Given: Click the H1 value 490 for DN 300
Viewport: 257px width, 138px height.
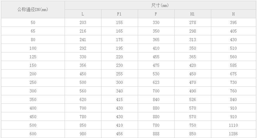Looking at the screenshot, I should (x=193, y=91).
